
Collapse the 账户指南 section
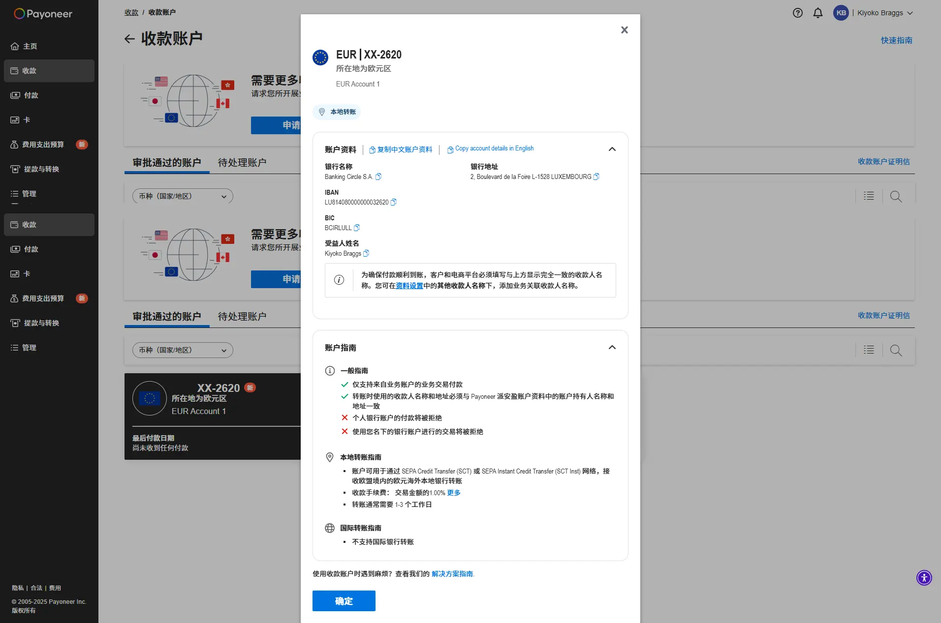(612, 347)
